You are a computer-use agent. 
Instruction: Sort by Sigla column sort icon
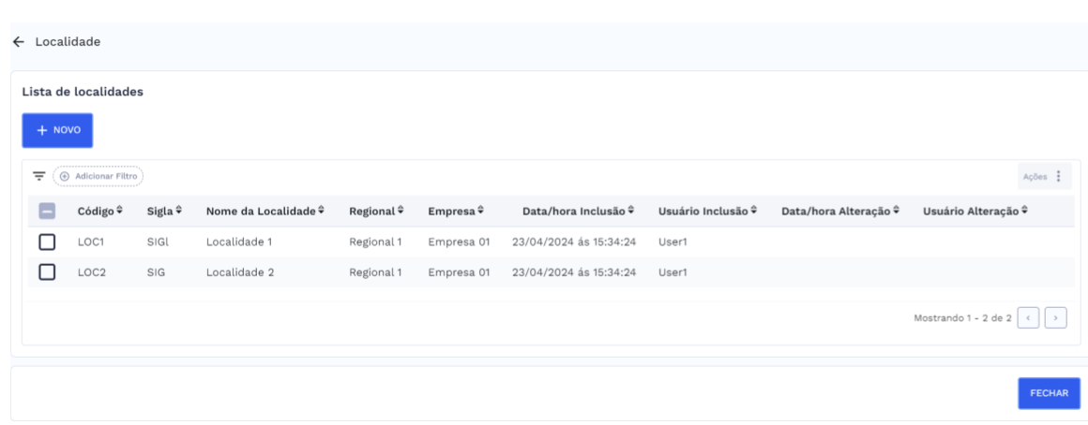click(178, 212)
